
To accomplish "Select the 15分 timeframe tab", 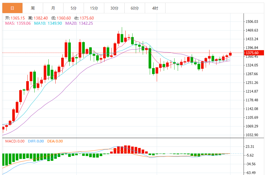I will point(94,8).
